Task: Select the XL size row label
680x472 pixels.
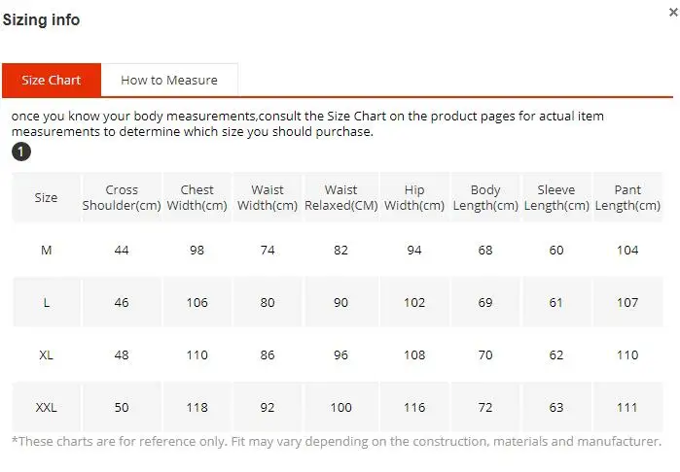Action: (x=46, y=354)
